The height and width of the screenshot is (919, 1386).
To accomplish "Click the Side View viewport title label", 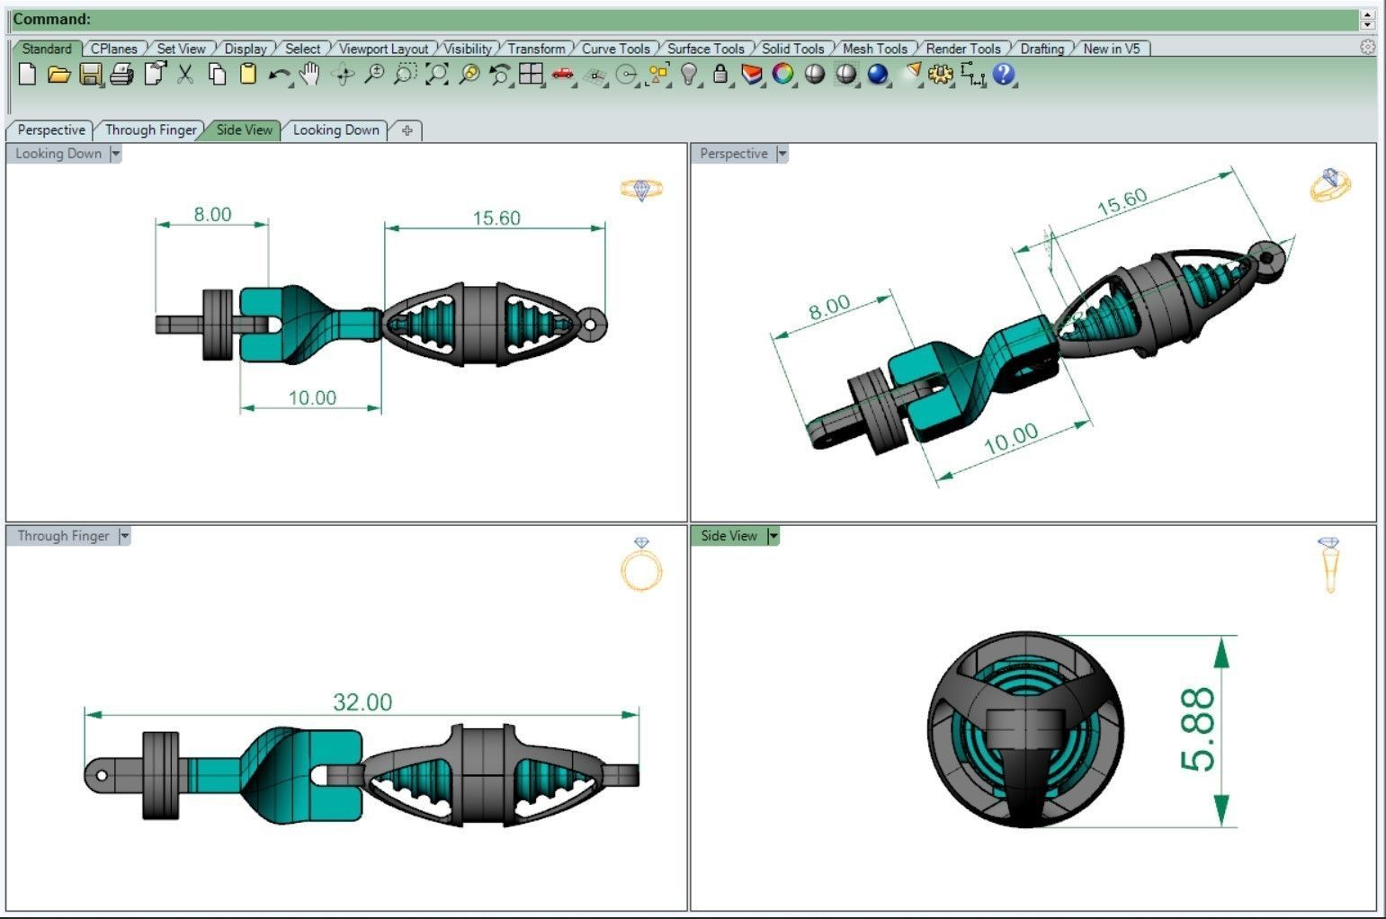I will click(729, 536).
